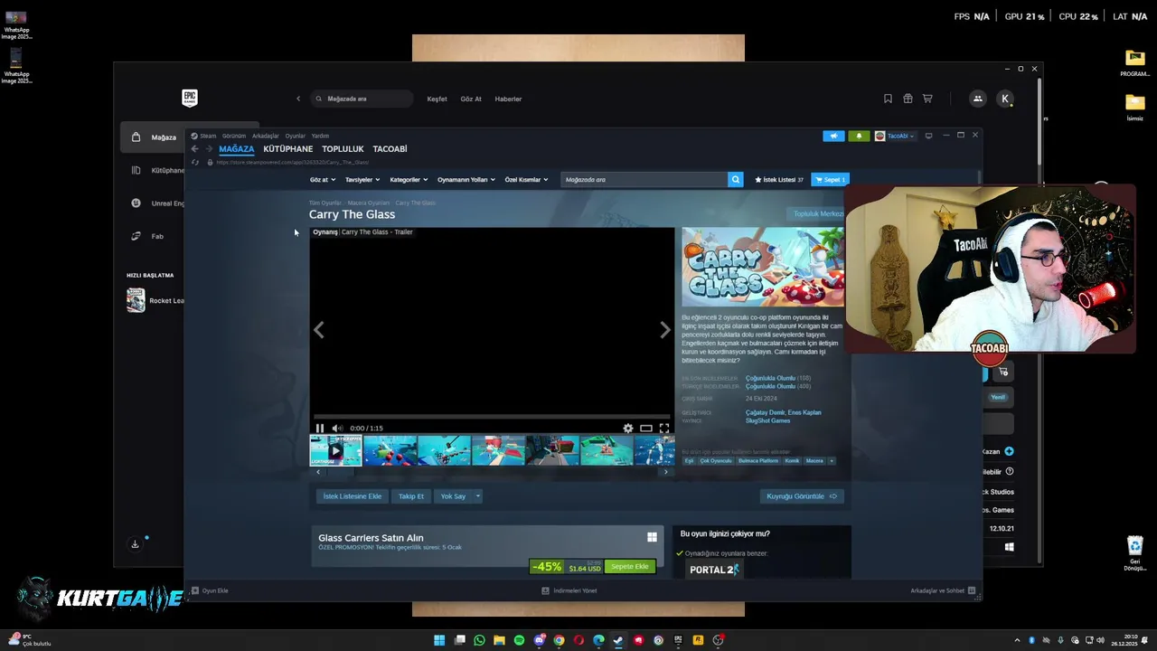Open Arkadaşlar ve Sohbet panel

pyautogui.click(x=943, y=590)
